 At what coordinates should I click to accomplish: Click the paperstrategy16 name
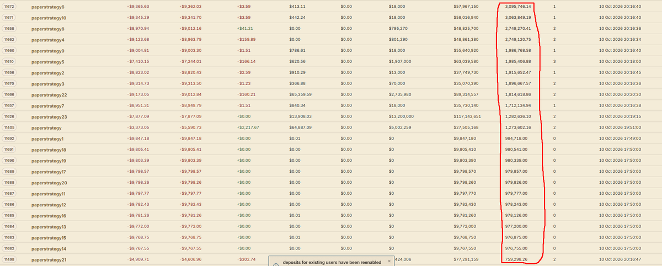coord(49,216)
